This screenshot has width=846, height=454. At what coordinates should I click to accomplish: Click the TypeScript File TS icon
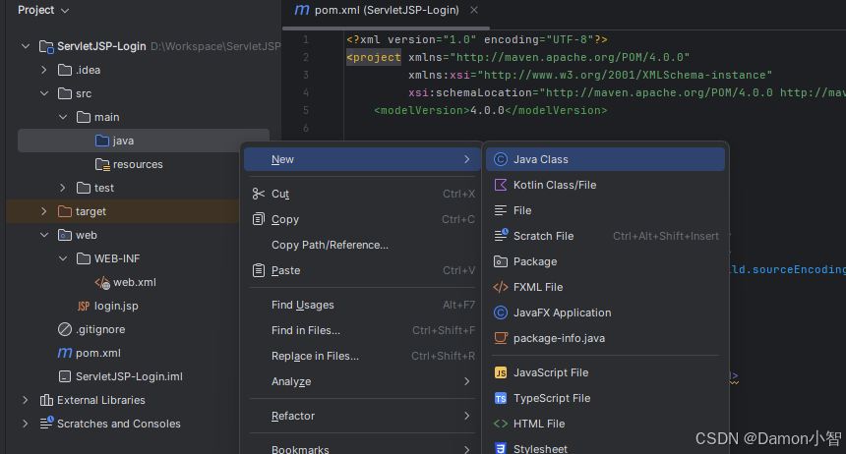point(501,399)
